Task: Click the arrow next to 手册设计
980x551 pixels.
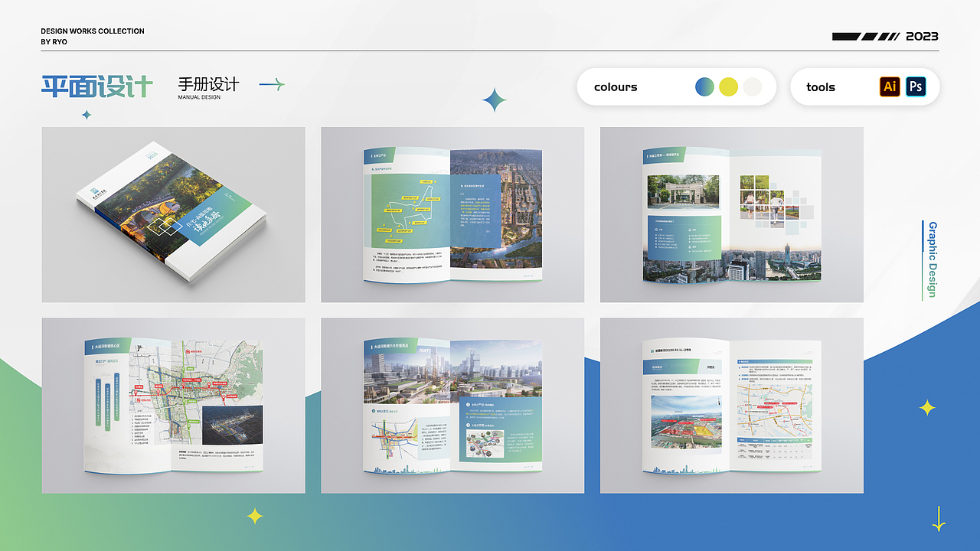Action: (x=272, y=84)
